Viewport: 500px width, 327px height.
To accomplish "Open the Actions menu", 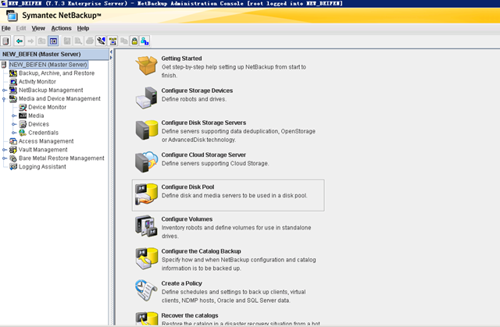I will 61,28.
